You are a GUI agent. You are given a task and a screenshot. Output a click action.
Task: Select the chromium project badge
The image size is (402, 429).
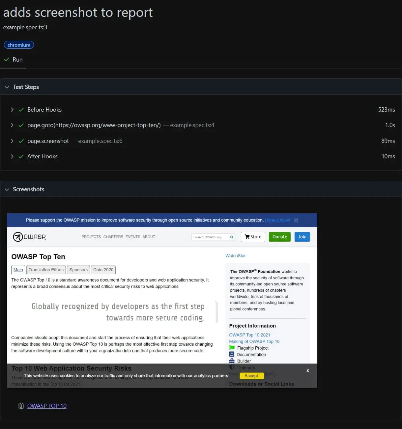pyautogui.click(x=19, y=45)
